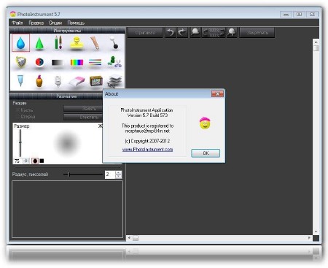This screenshot has width=328, height=268.
Task: Select the pencil and brush tool
Action: (58, 43)
